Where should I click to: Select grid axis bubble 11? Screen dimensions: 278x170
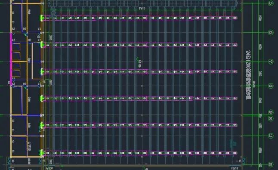[271, 136]
